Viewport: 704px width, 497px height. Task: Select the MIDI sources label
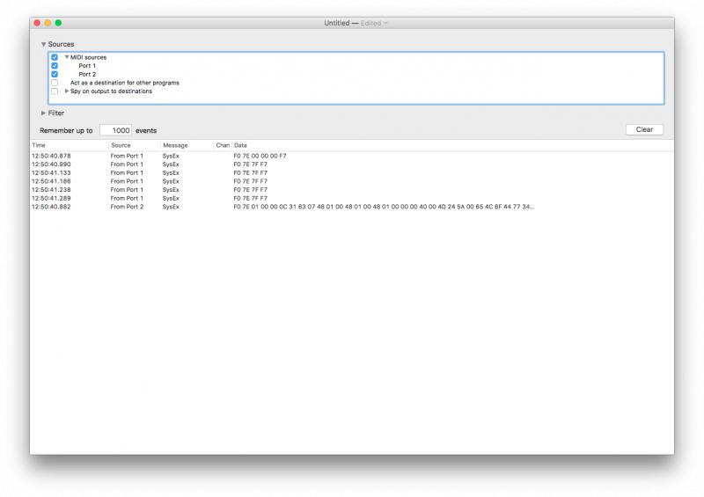click(89, 57)
